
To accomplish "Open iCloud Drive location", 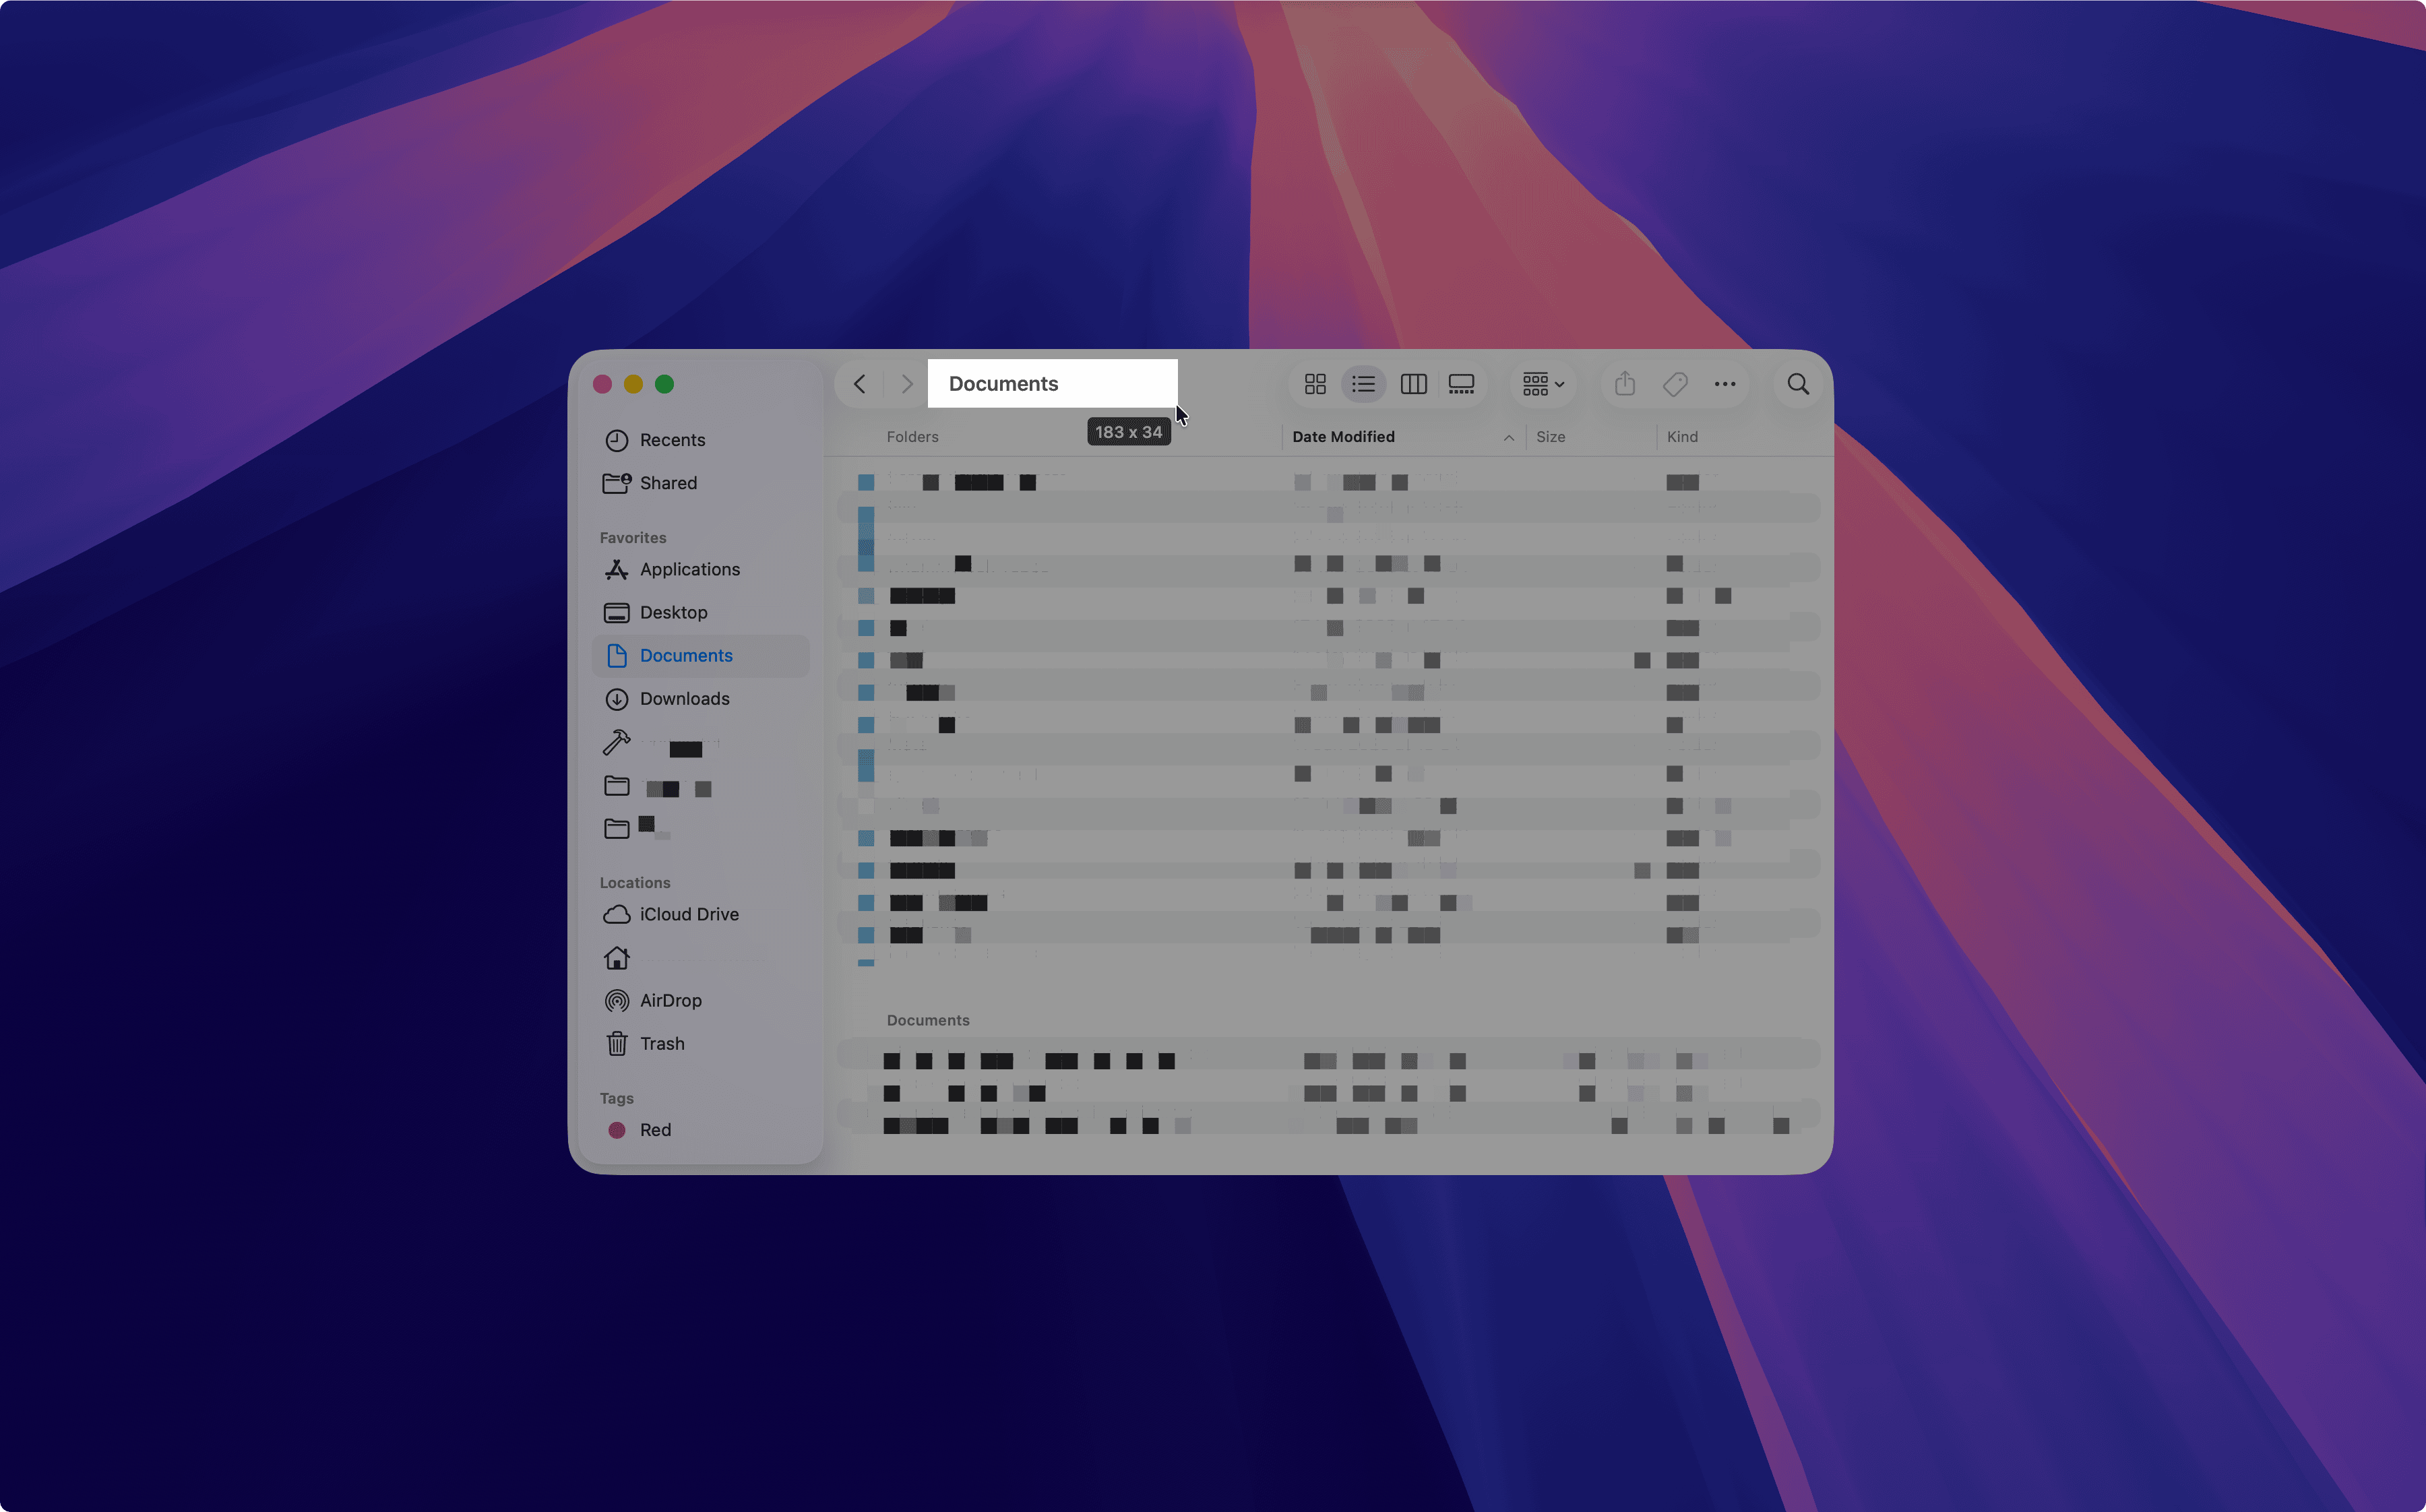I will [688, 915].
